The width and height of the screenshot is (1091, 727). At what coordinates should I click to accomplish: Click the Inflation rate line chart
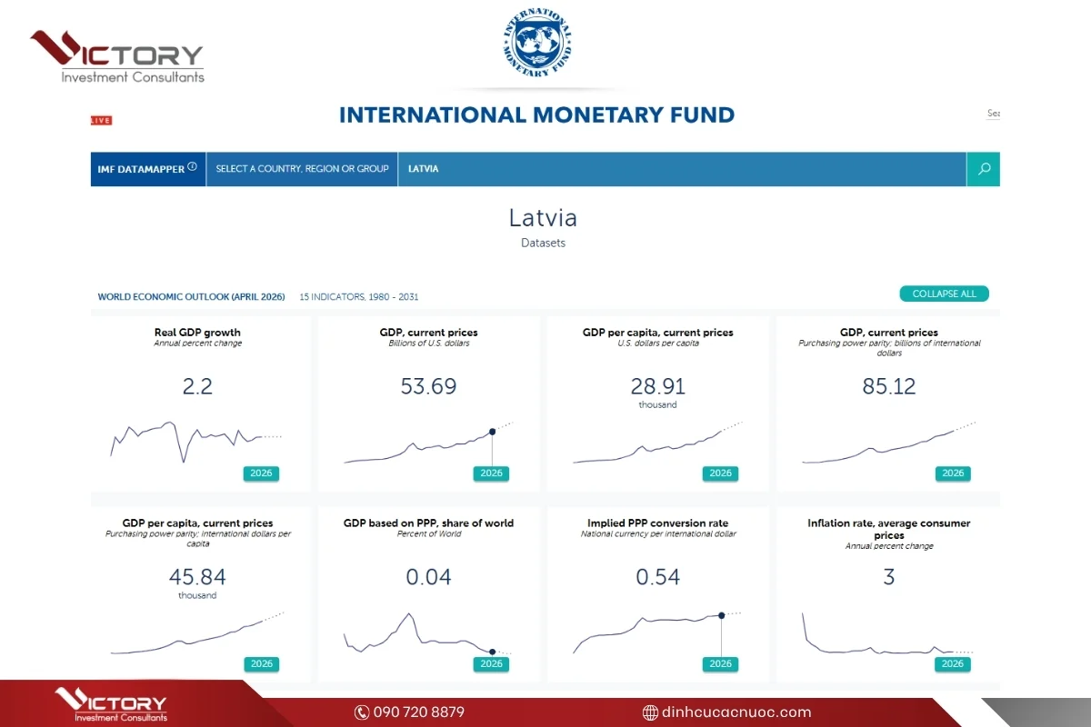pos(887,633)
